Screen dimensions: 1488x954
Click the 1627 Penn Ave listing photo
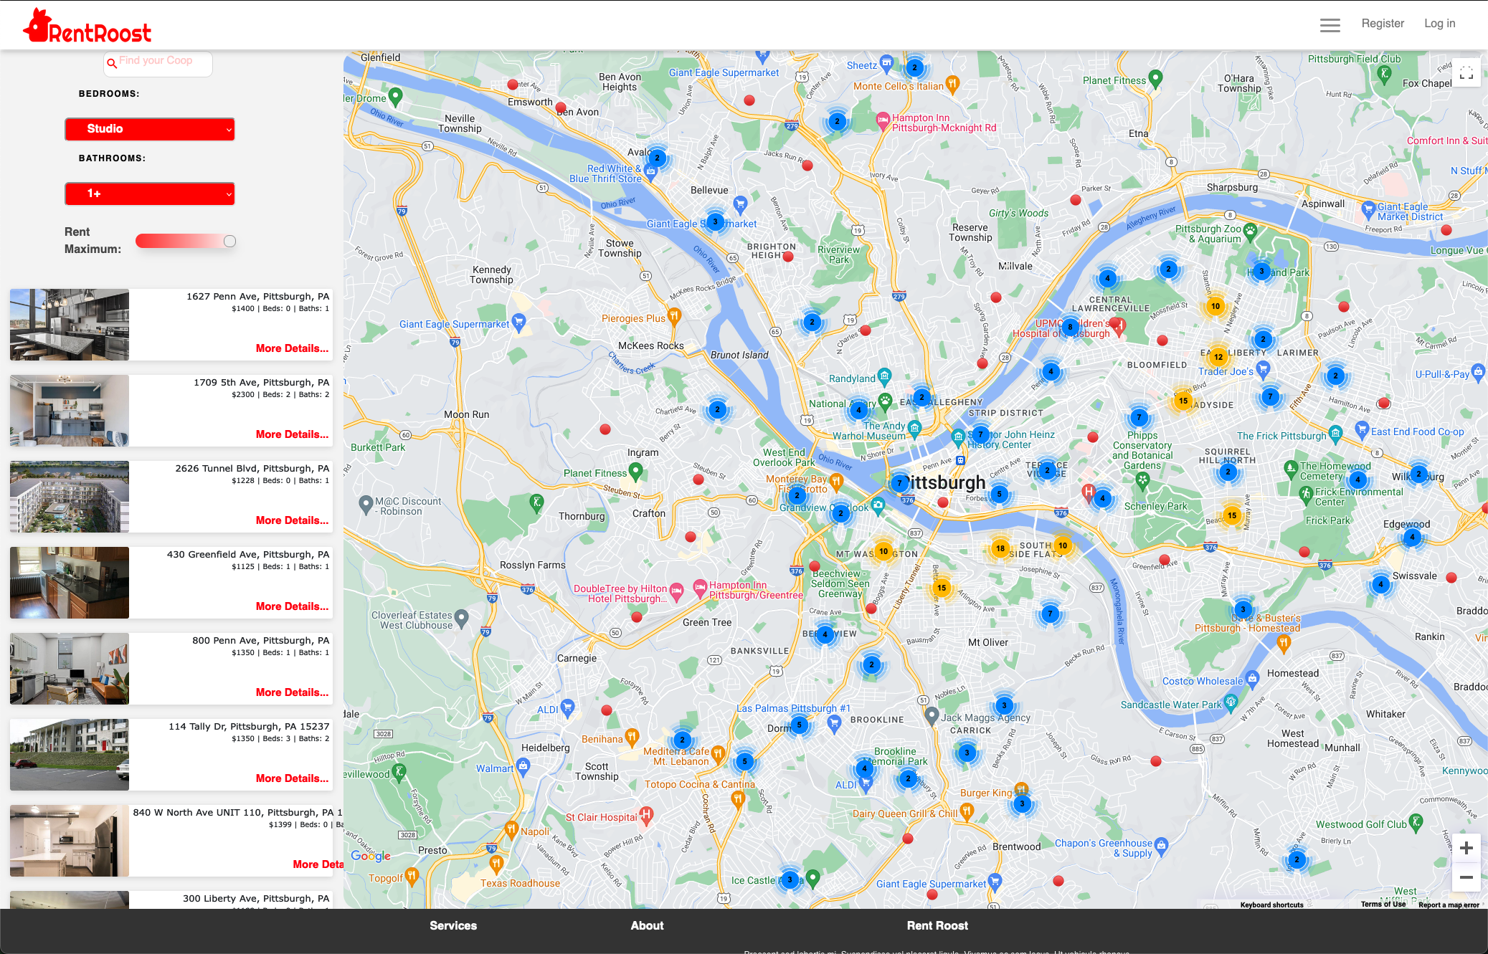[x=70, y=325]
